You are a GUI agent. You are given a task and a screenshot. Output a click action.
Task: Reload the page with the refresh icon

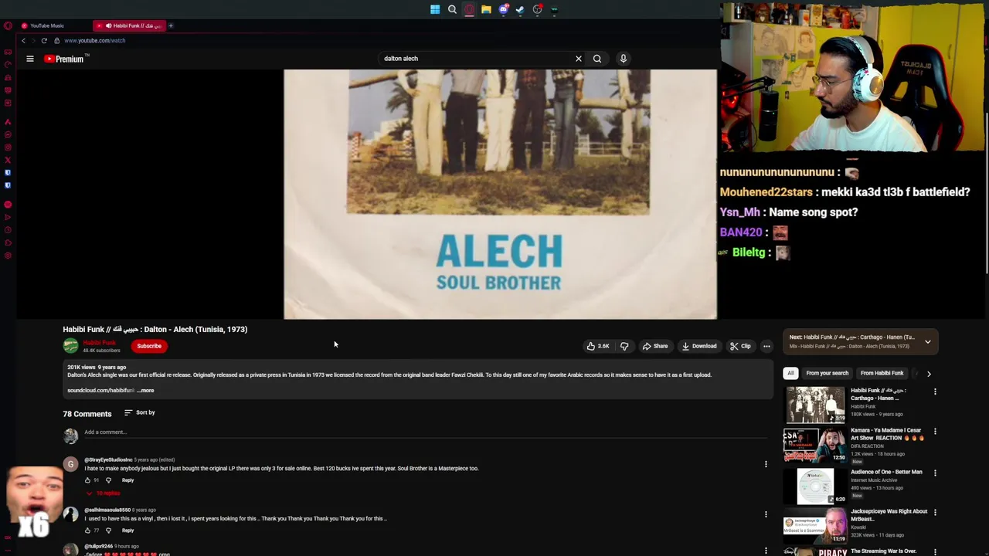(x=44, y=40)
